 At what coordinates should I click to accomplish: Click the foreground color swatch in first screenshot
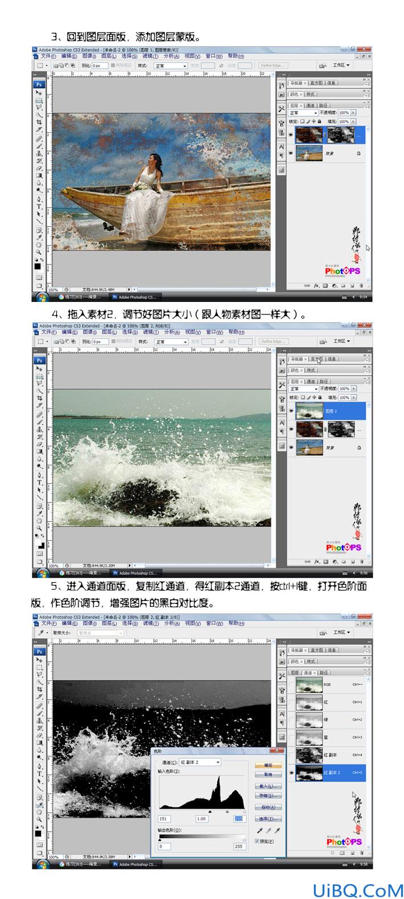click(38, 266)
